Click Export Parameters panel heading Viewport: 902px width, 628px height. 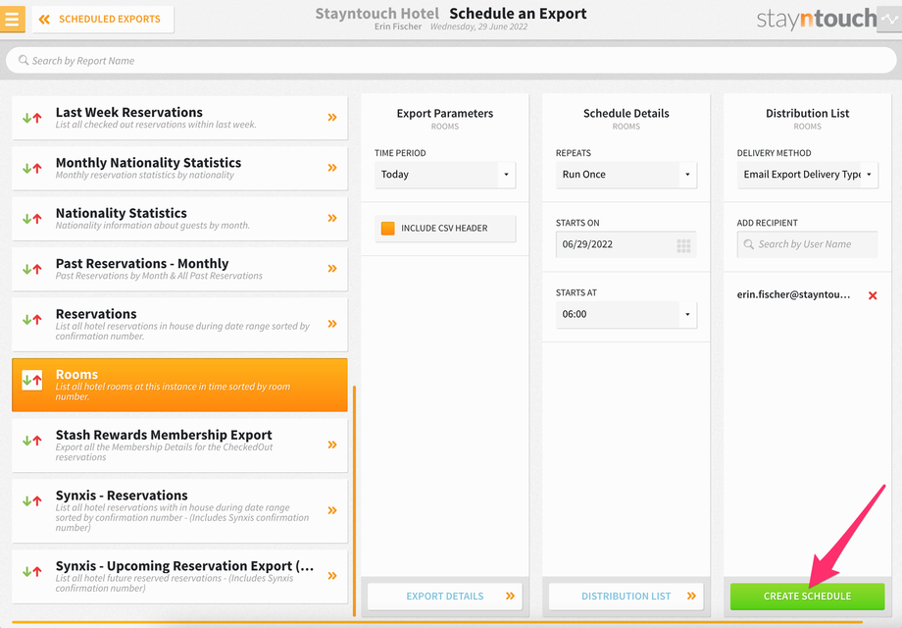pos(445,114)
